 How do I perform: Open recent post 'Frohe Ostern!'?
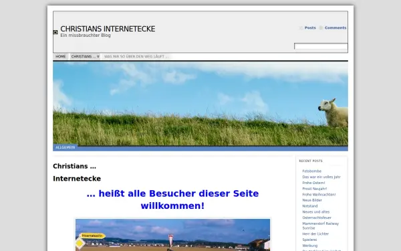click(313, 183)
